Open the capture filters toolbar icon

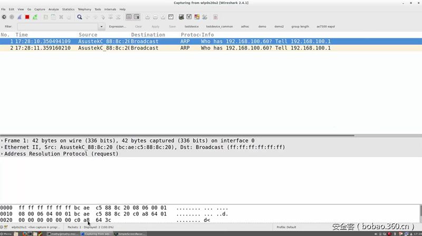pos(181,17)
